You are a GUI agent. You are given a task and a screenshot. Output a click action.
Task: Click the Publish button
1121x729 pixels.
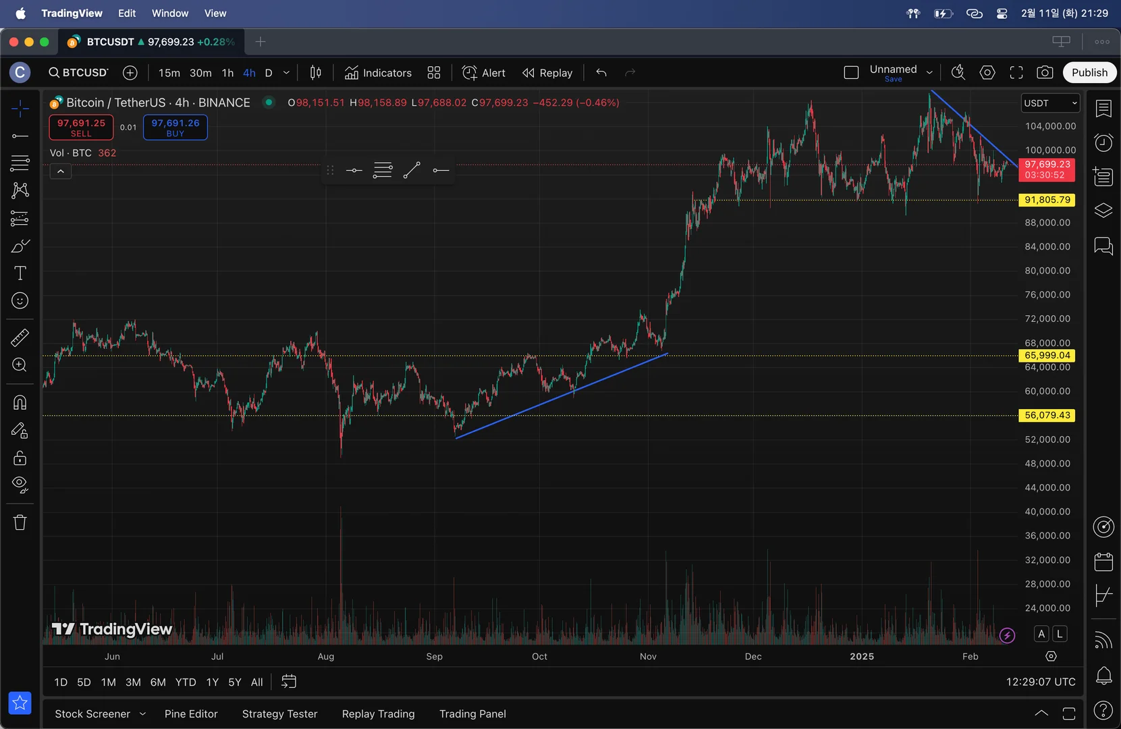(x=1089, y=73)
